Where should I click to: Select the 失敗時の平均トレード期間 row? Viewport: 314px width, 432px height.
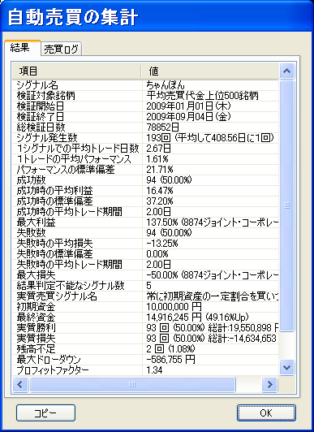(x=69, y=265)
